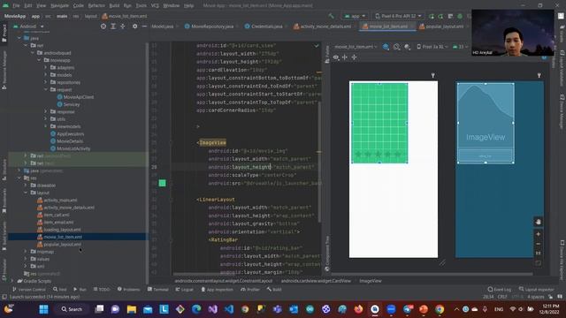Open the Problems tool window

(x=128, y=290)
